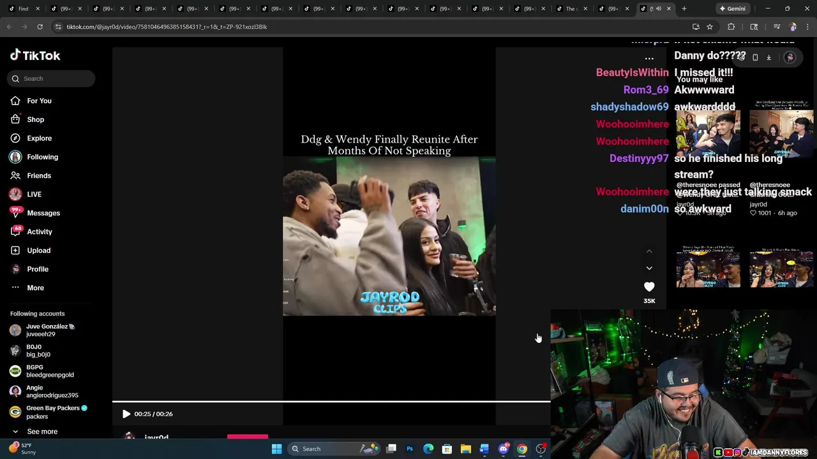The height and width of the screenshot is (459, 817).
Task: Open Chrome three-dot menu
Action: (807, 27)
